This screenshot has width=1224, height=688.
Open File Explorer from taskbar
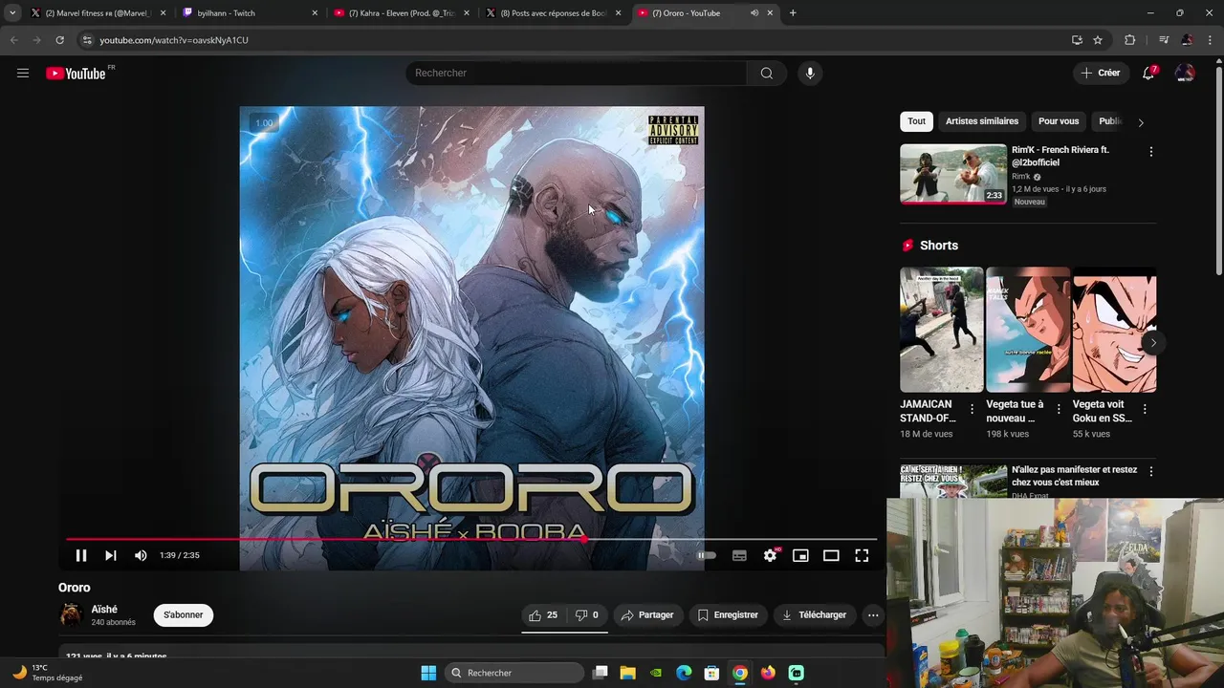(x=628, y=673)
